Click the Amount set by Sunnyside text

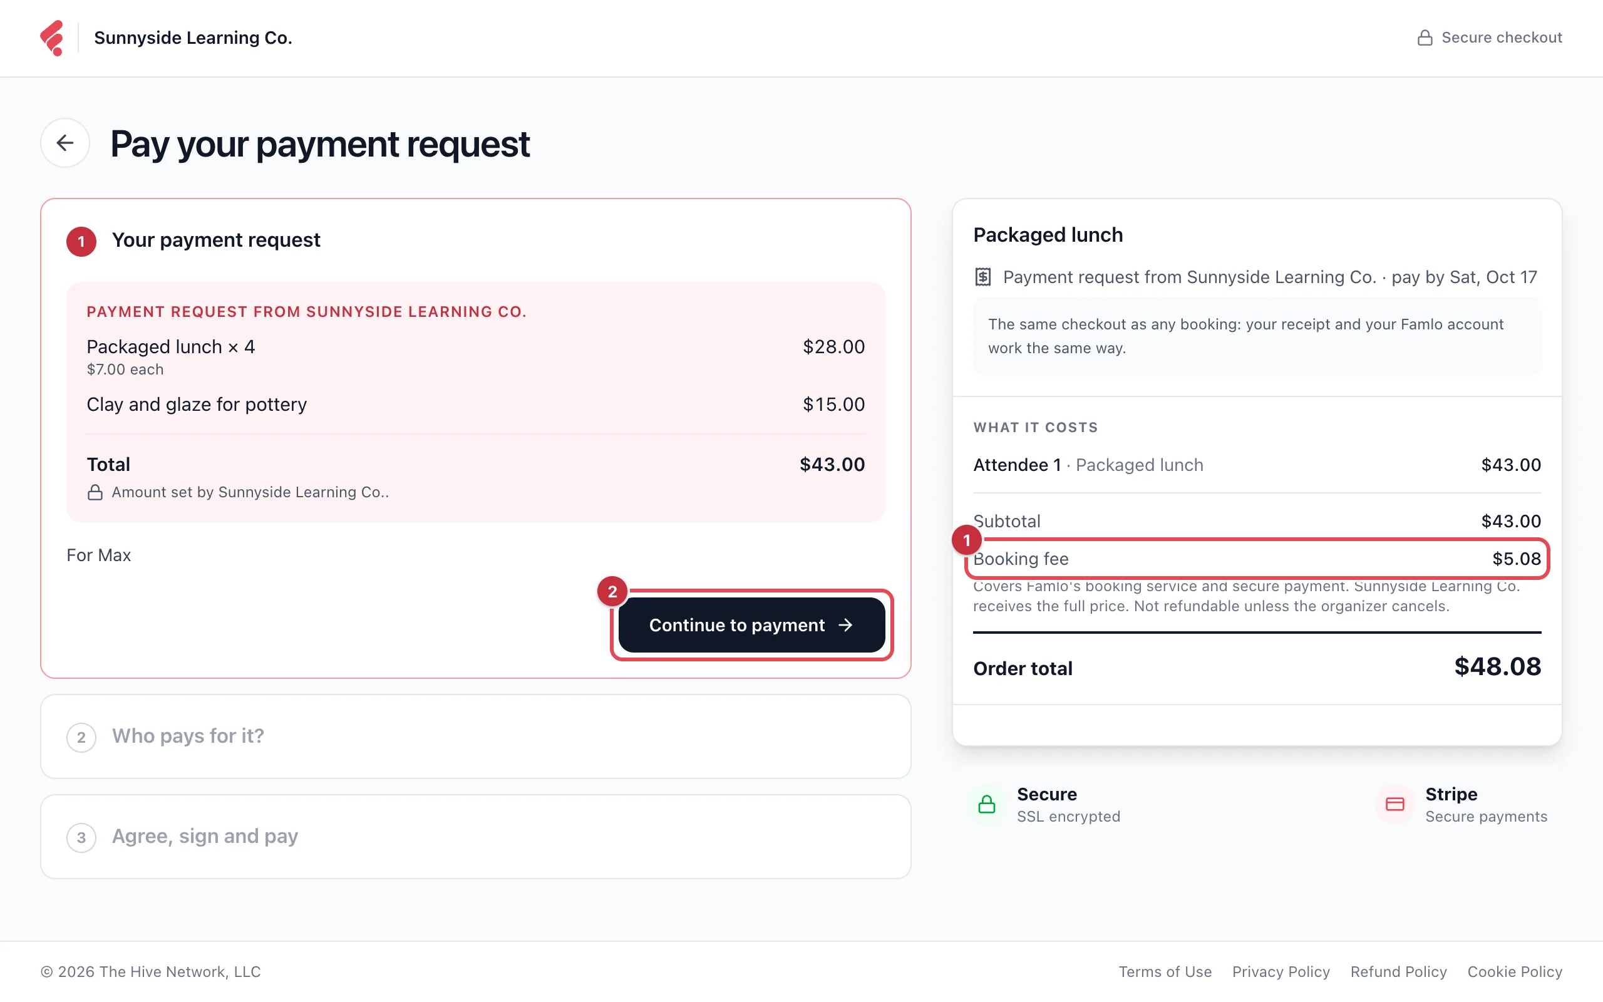point(250,492)
